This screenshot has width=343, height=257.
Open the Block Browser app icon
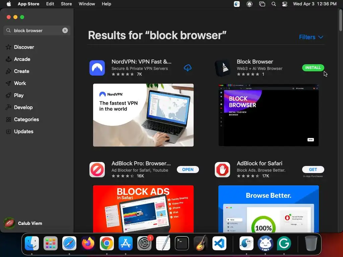(222, 68)
